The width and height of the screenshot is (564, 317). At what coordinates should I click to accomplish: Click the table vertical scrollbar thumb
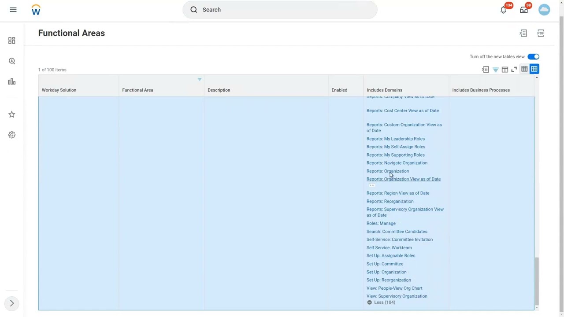537,281
